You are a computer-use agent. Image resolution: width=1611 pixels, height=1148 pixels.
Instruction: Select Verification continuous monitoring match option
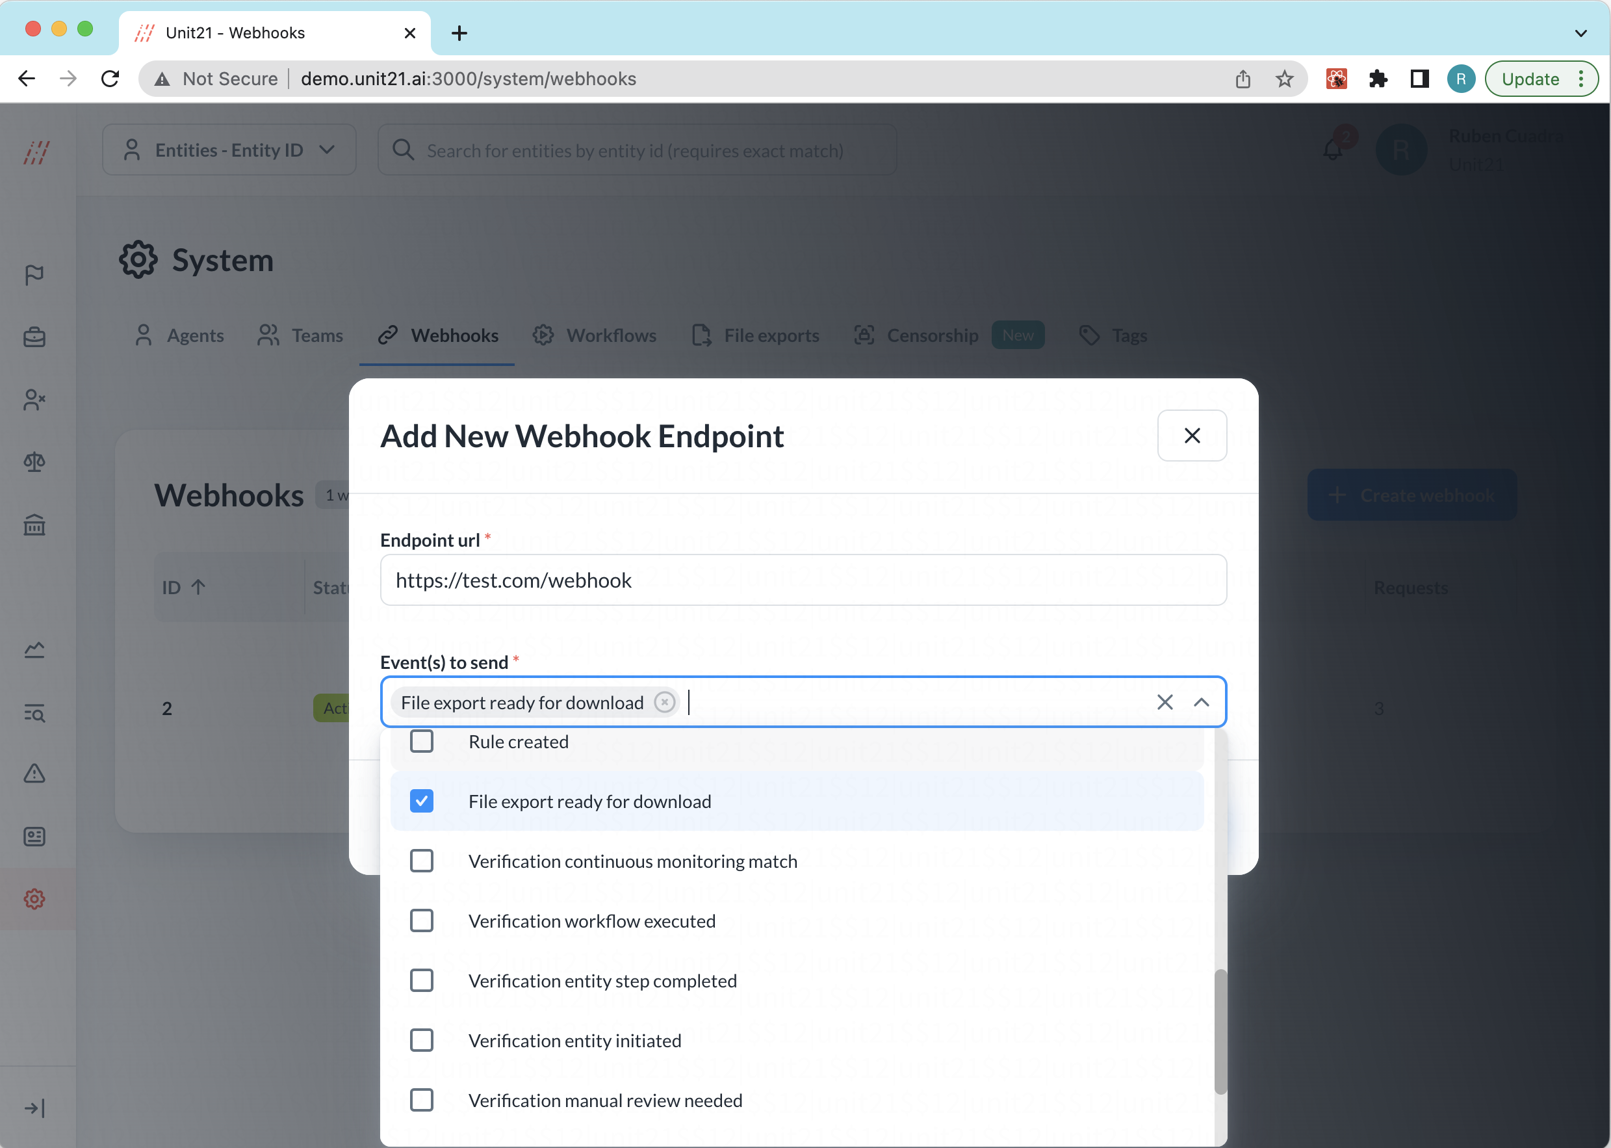pos(632,861)
